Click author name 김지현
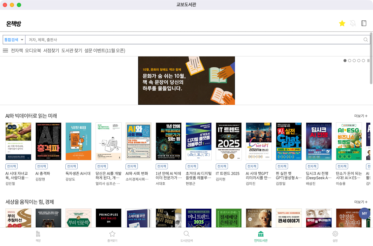The height and width of the screenshot is (246, 373). pos(220,179)
